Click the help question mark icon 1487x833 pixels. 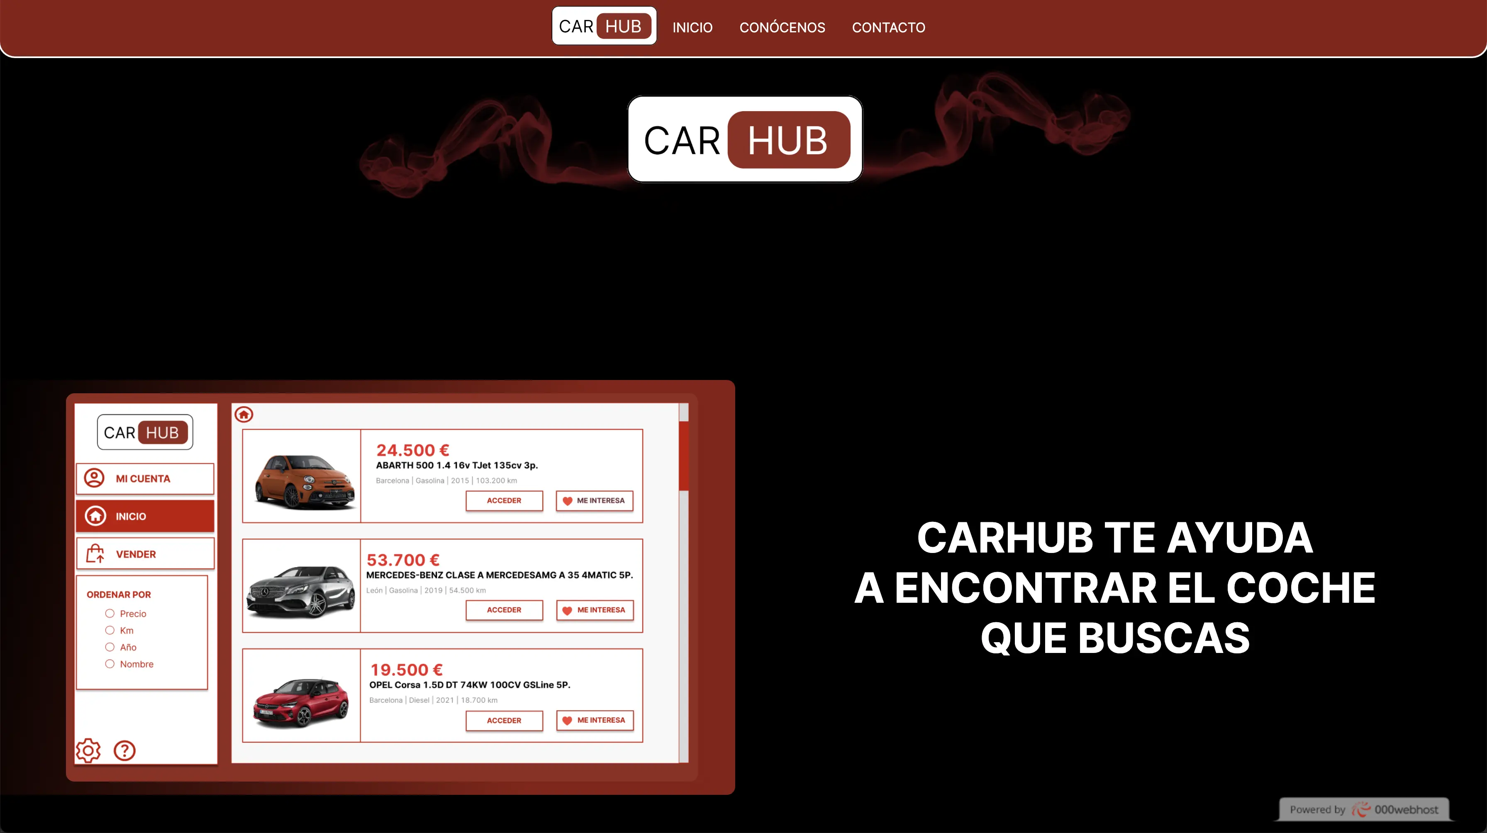point(125,750)
